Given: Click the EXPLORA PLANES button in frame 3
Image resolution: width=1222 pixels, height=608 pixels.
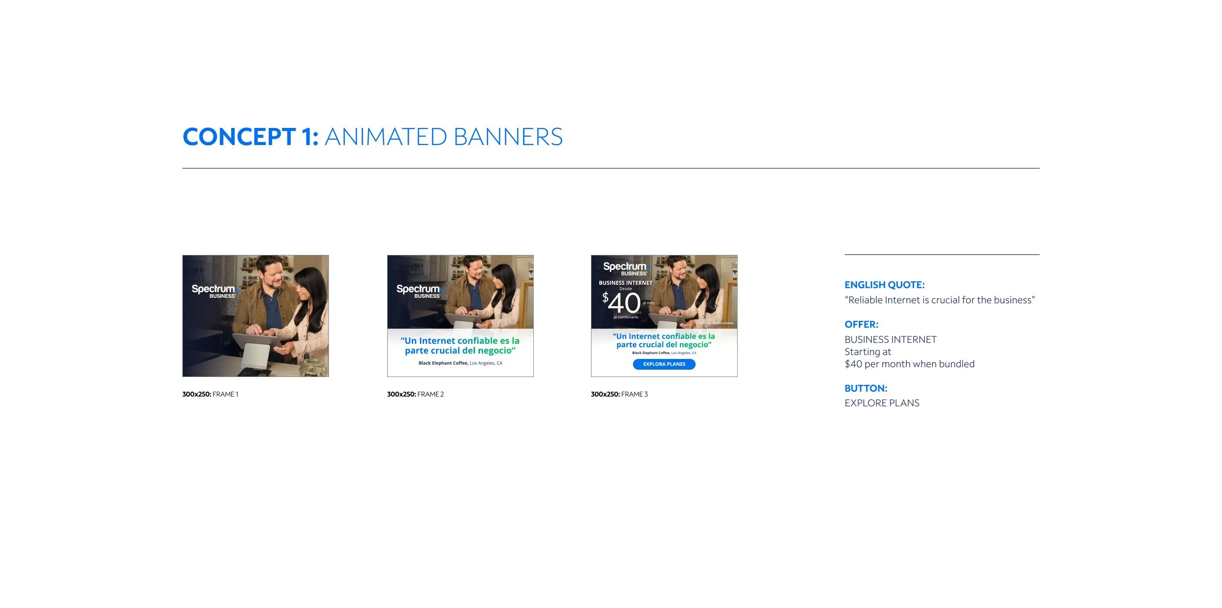Looking at the screenshot, I should (x=664, y=364).
